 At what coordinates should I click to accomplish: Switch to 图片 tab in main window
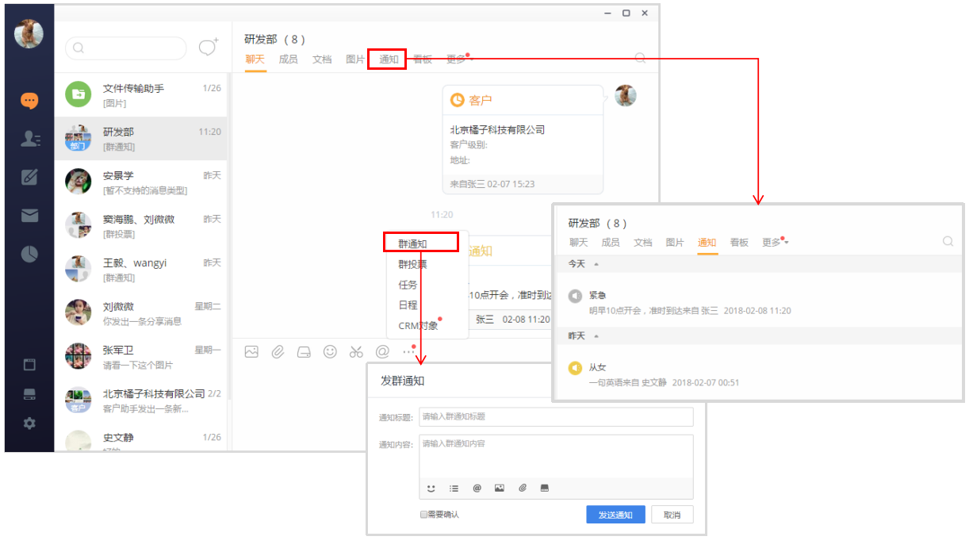355,59
